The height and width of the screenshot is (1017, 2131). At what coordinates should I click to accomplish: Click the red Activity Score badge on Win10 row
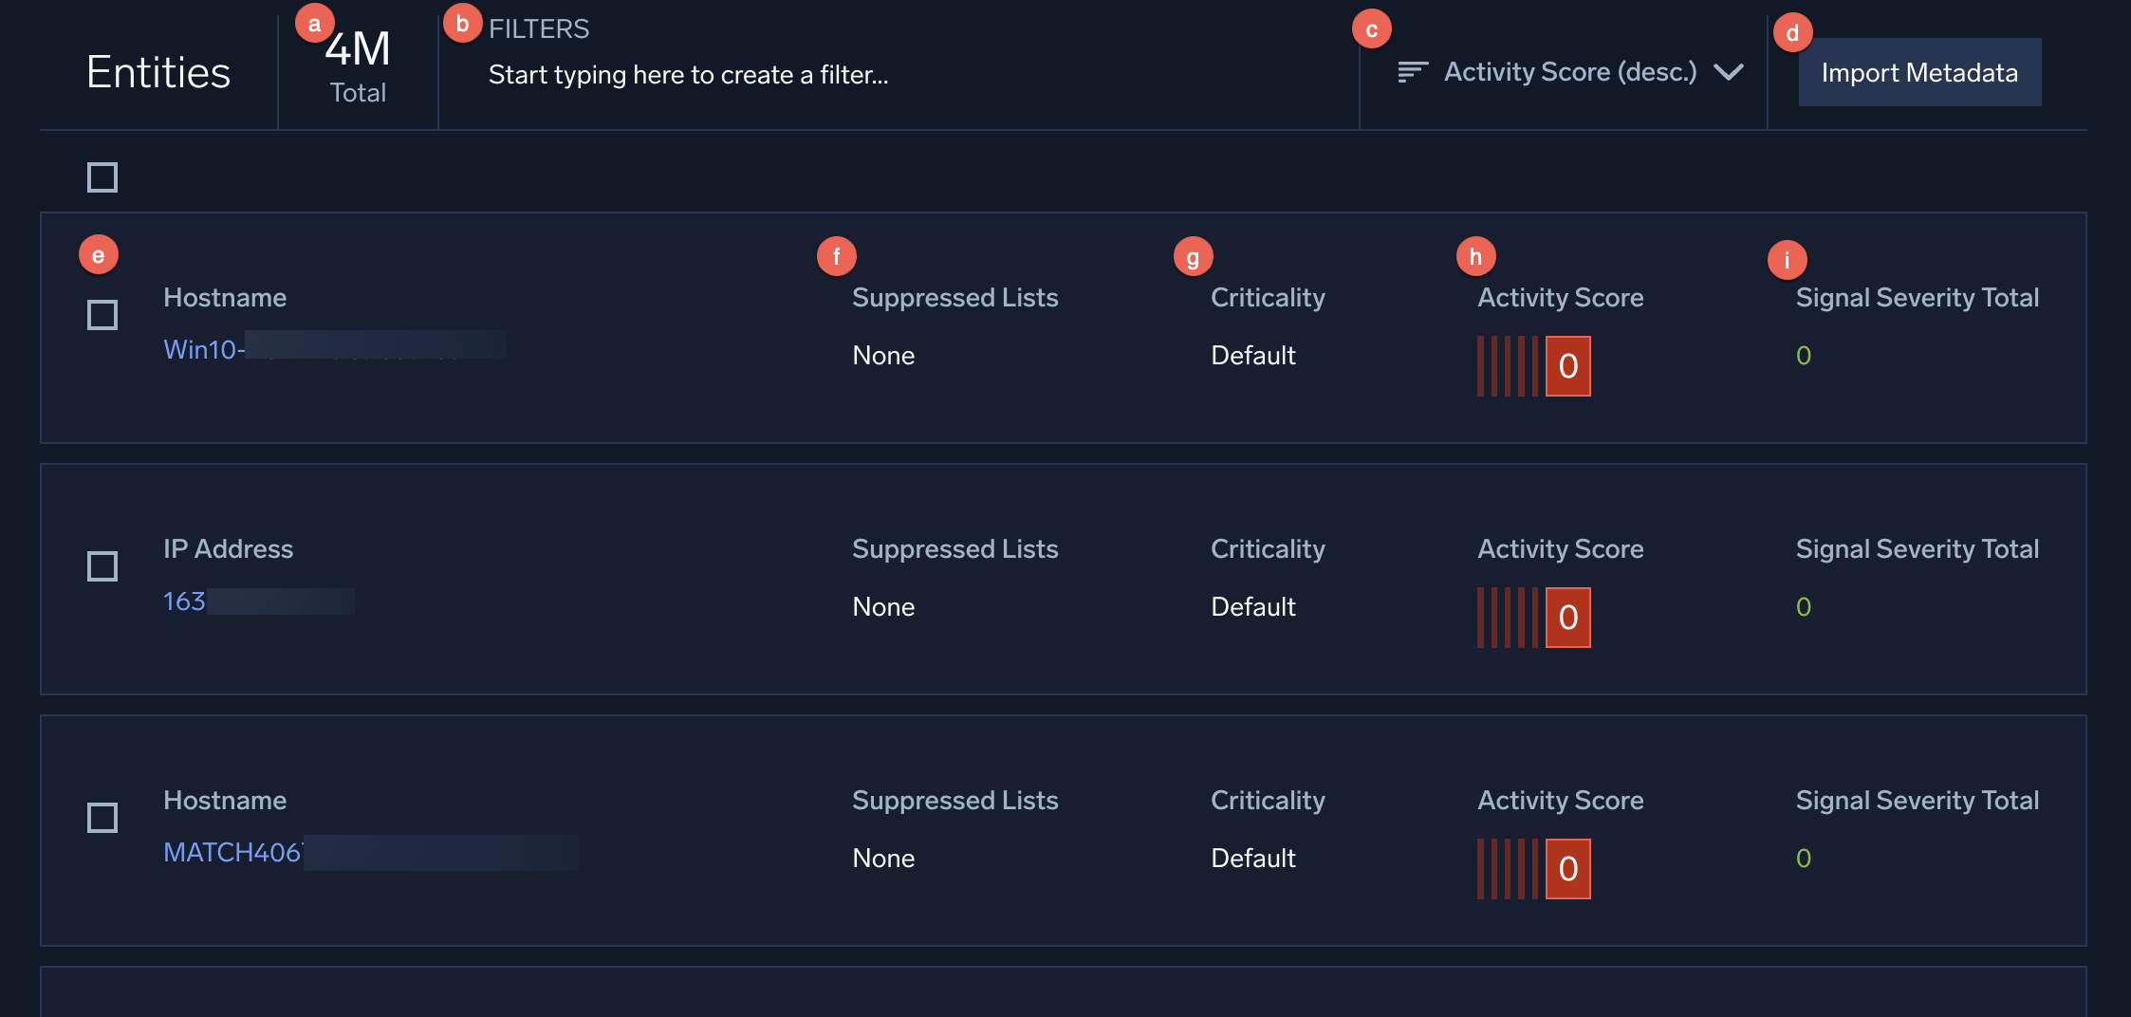pos(1566,366)
